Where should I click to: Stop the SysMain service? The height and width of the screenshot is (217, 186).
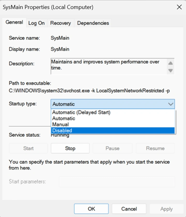pos(70,148)
